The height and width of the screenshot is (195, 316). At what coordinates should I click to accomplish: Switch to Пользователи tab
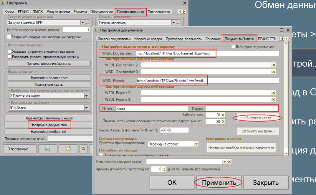click(x=159, y=12)
